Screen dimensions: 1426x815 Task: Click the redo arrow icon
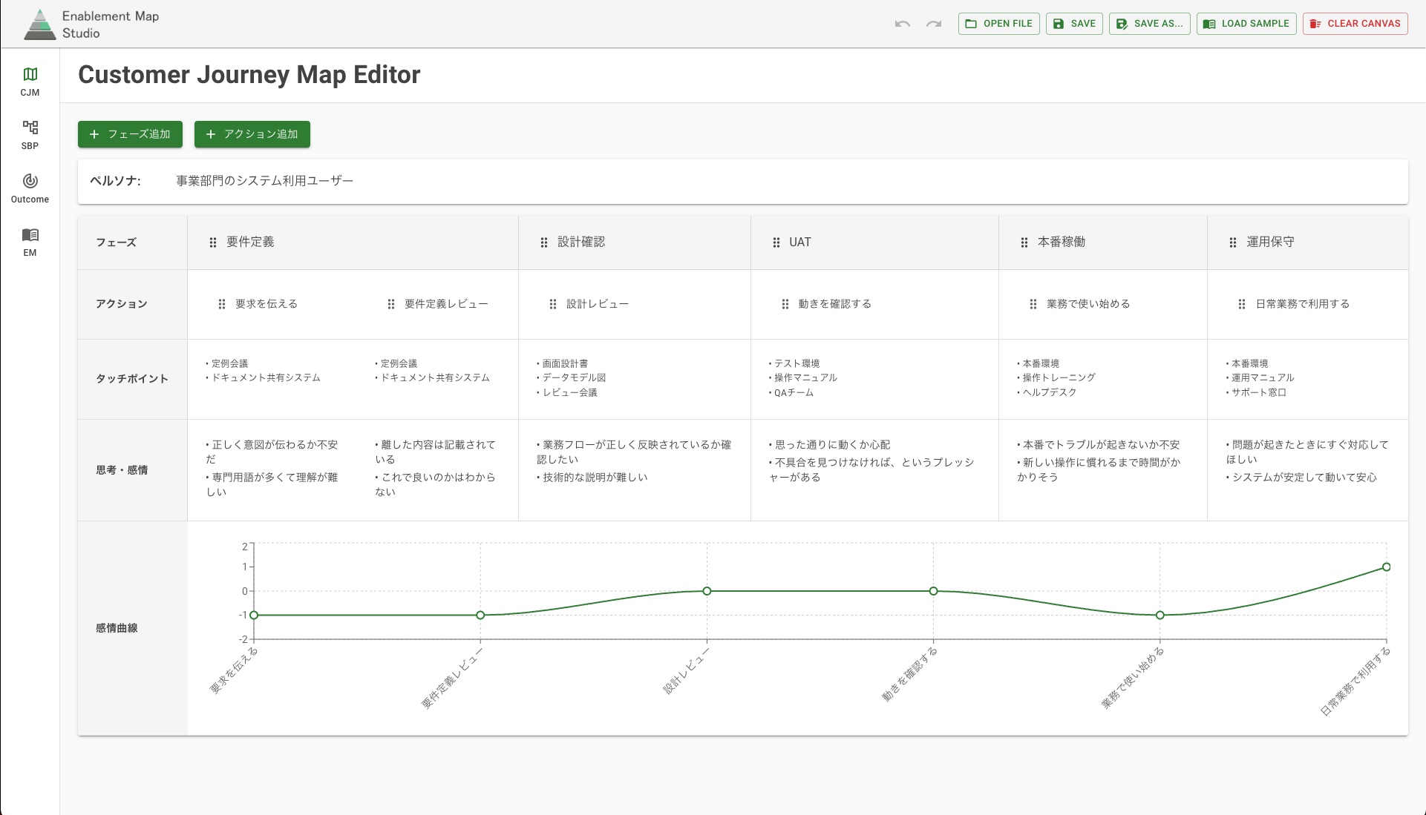pyautogui.click(x=934, y=24)
